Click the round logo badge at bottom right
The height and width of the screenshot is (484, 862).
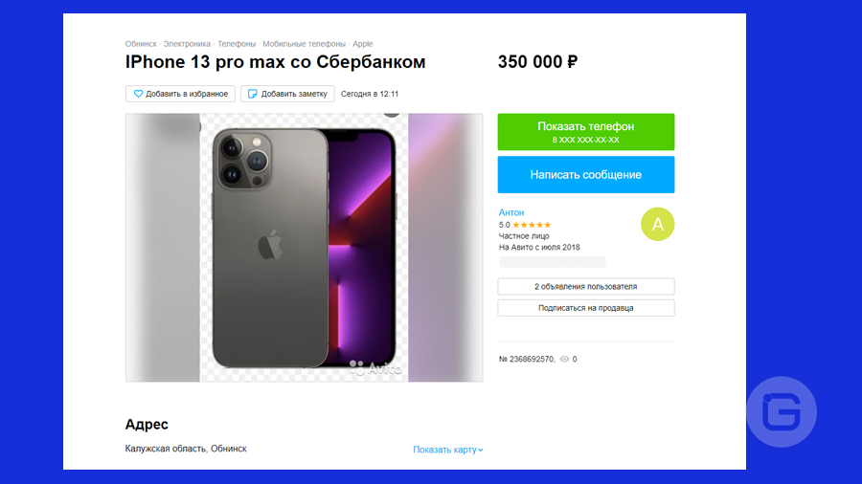click(782, 411)
